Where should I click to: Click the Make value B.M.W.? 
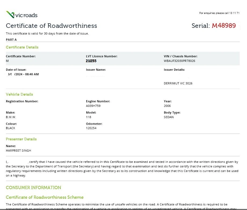(x=11, y=117)
